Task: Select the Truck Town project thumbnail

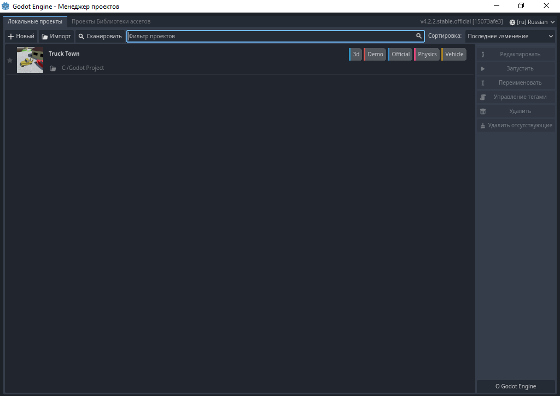Action: pos(30,60)
